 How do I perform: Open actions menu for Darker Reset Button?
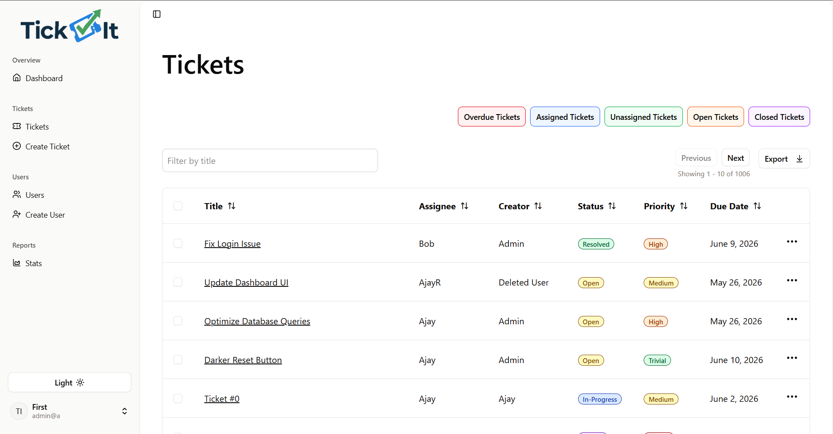tap(792, 358)
